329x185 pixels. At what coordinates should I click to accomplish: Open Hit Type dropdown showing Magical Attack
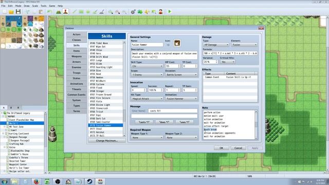(x=147, y=99)
